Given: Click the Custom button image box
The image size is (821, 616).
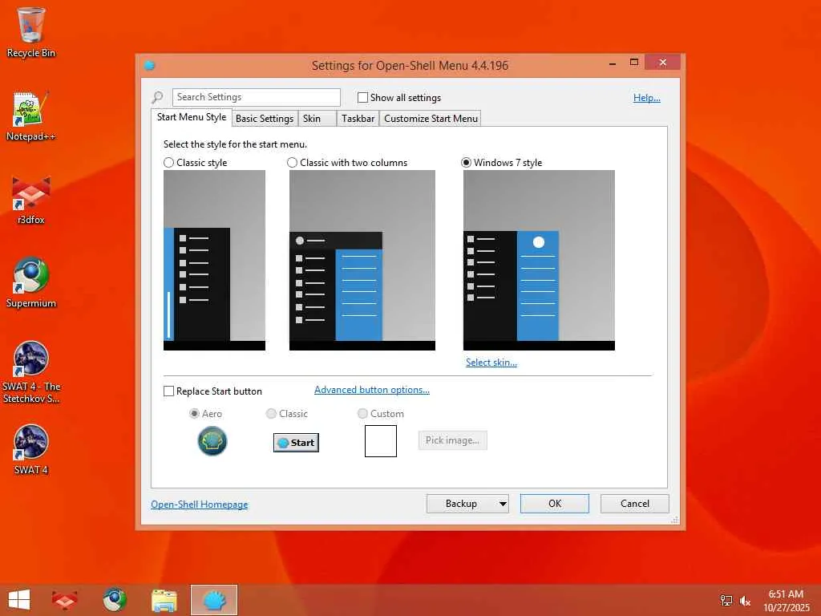Looking at the screenshot, I should (x=381, y=441).
